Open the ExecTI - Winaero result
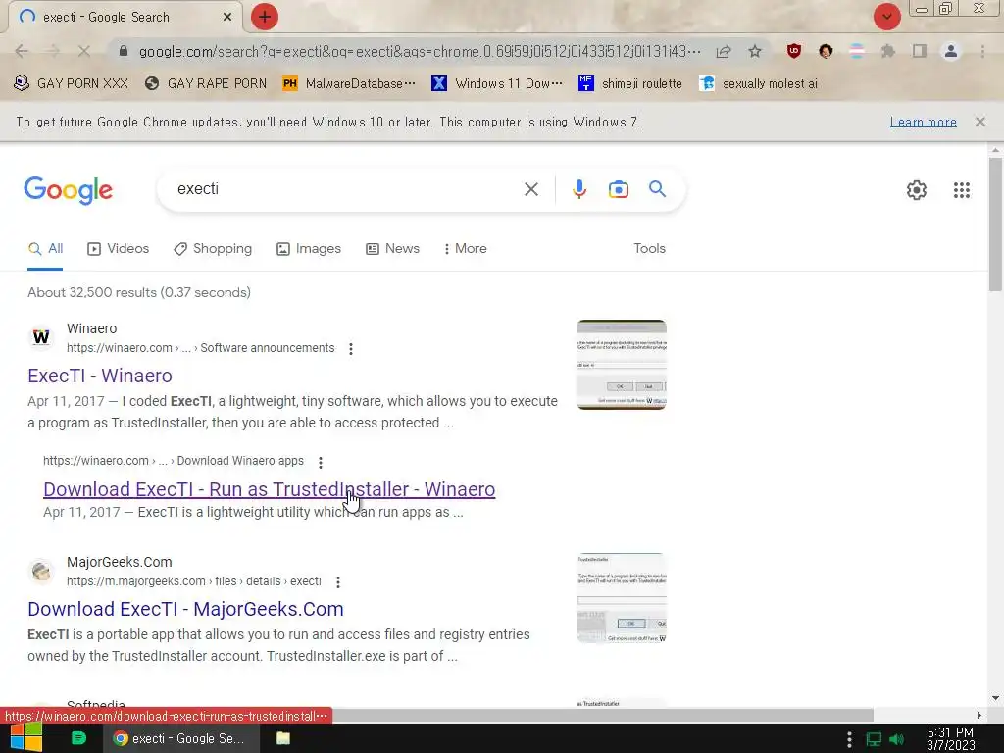This screenshot has height=753, width=1004. (100, 376)
